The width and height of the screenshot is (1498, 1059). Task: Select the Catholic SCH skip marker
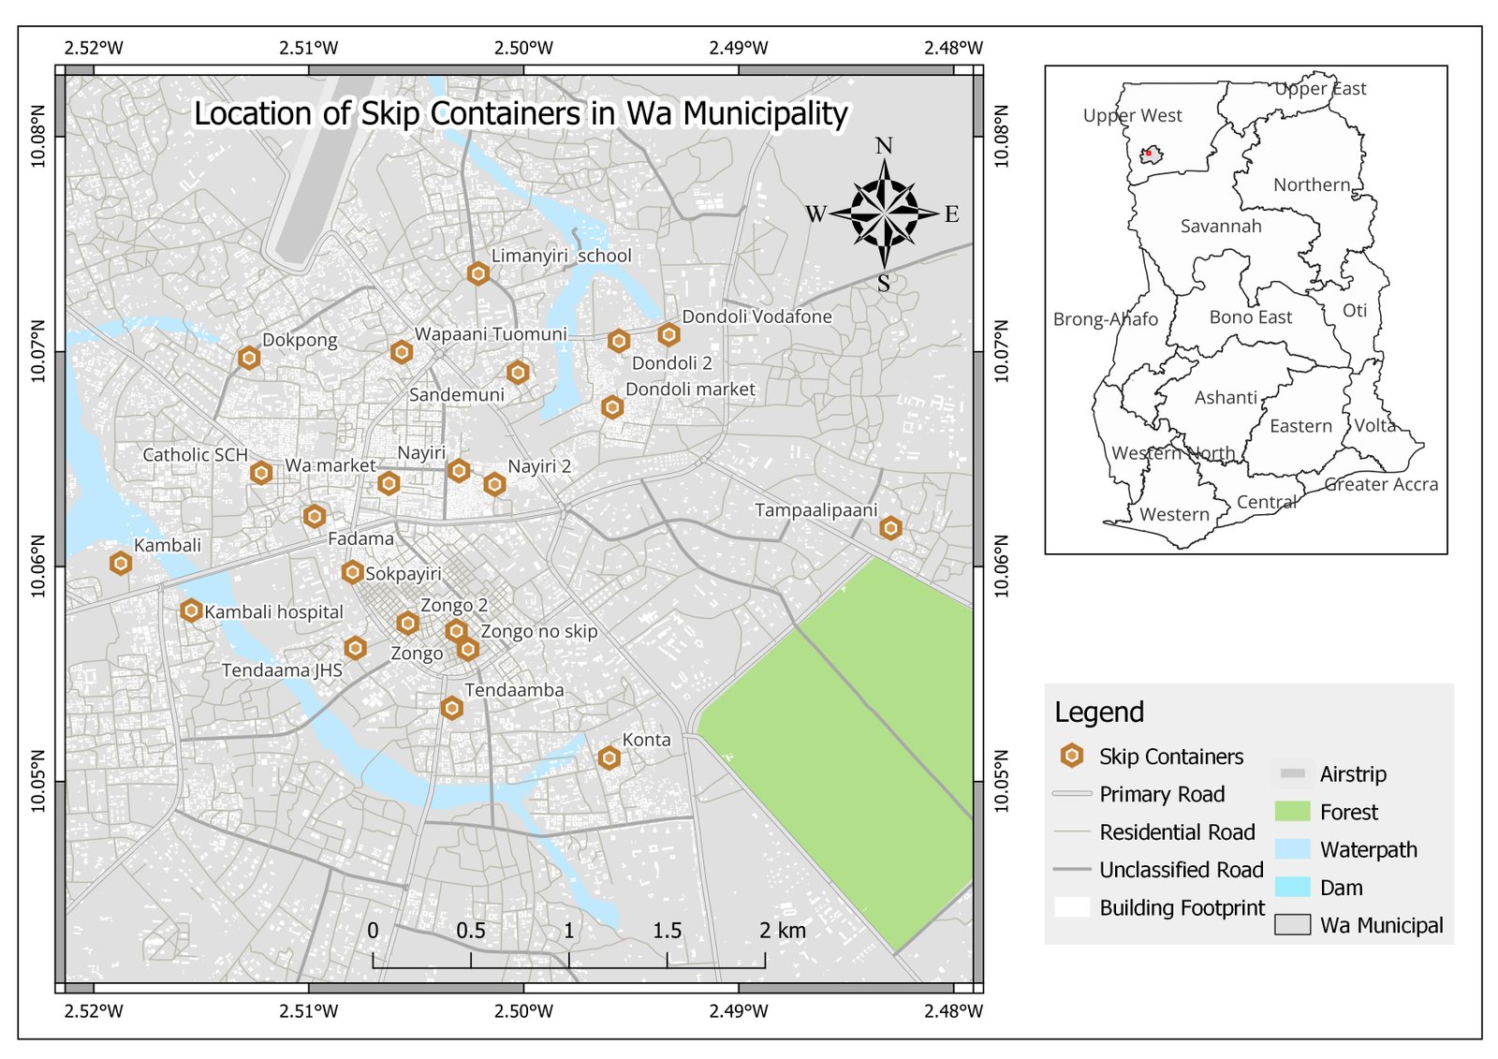(x=261, y=473)
